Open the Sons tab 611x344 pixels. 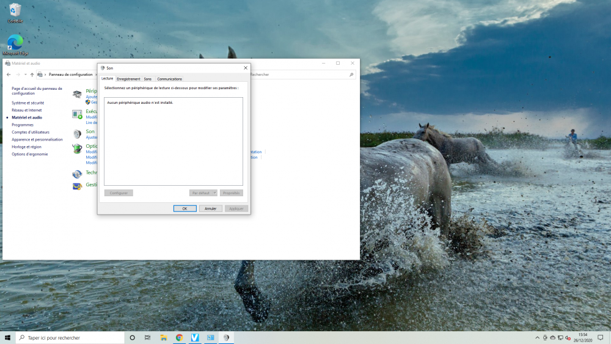tap(147, 79)
